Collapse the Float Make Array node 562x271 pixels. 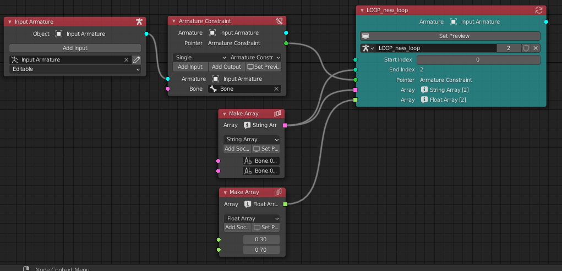point(225,192)
